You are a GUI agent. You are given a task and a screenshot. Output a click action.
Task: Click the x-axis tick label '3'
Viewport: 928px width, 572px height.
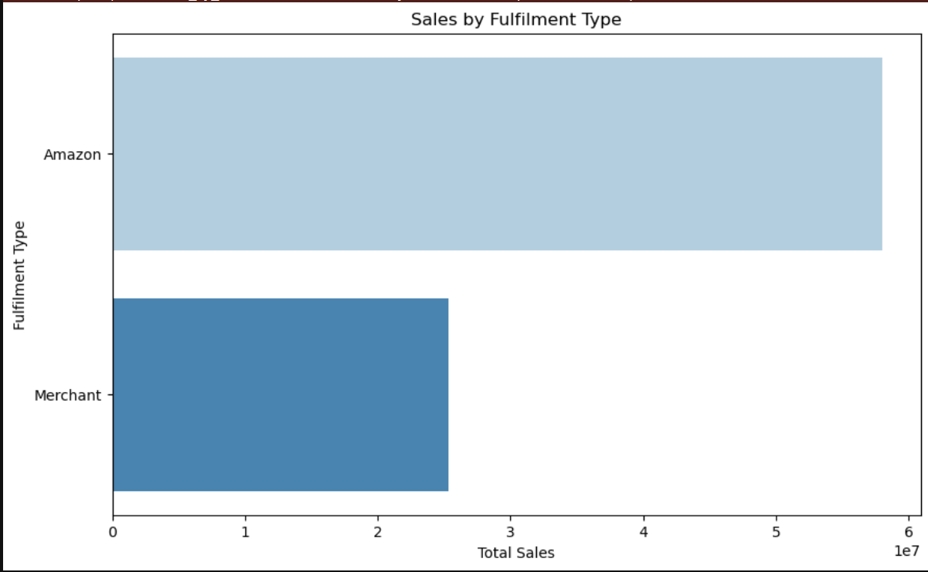coord(511,532)
